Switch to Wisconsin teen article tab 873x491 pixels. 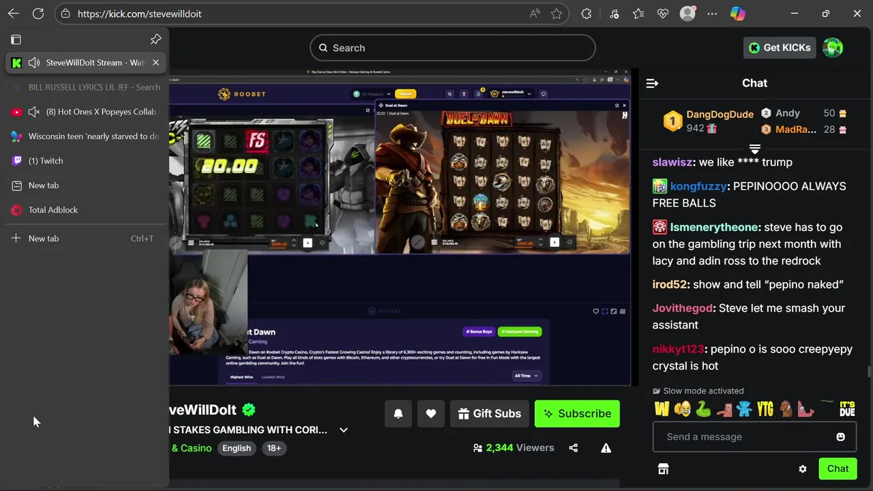click(85, 136)
